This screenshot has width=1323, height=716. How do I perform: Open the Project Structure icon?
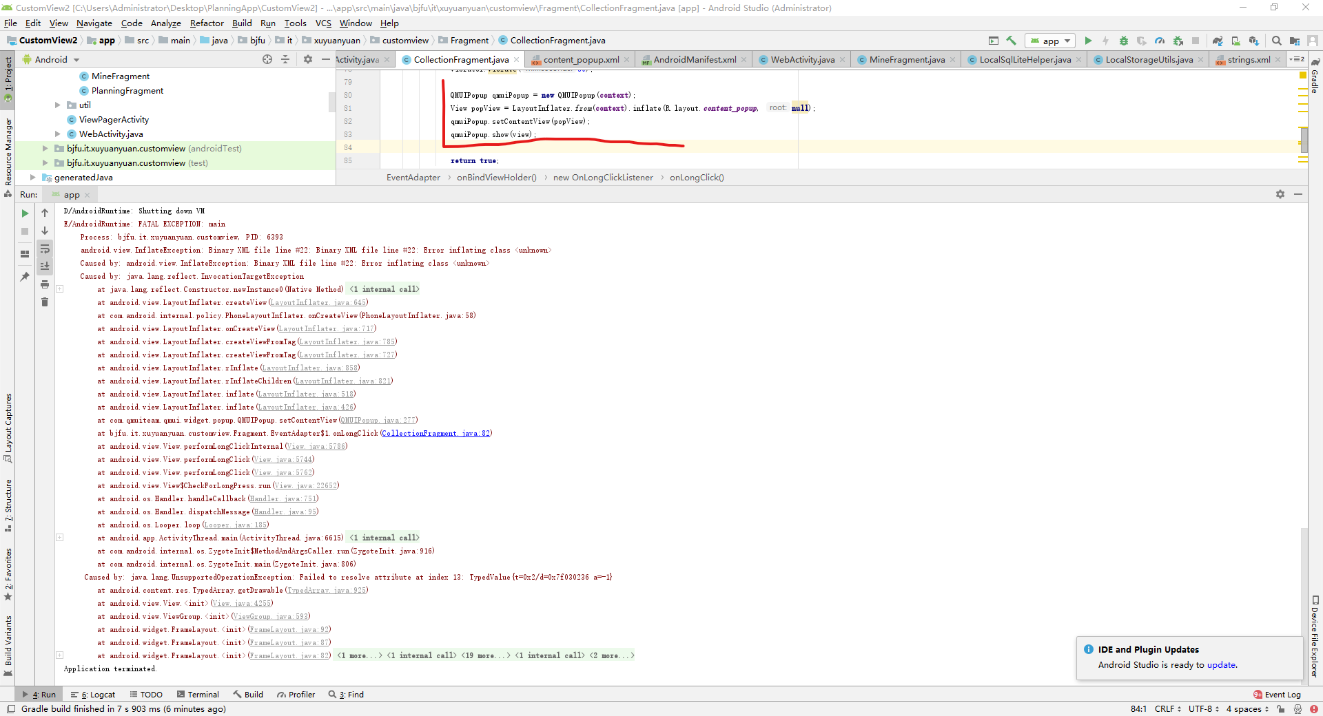(1295, 41)
